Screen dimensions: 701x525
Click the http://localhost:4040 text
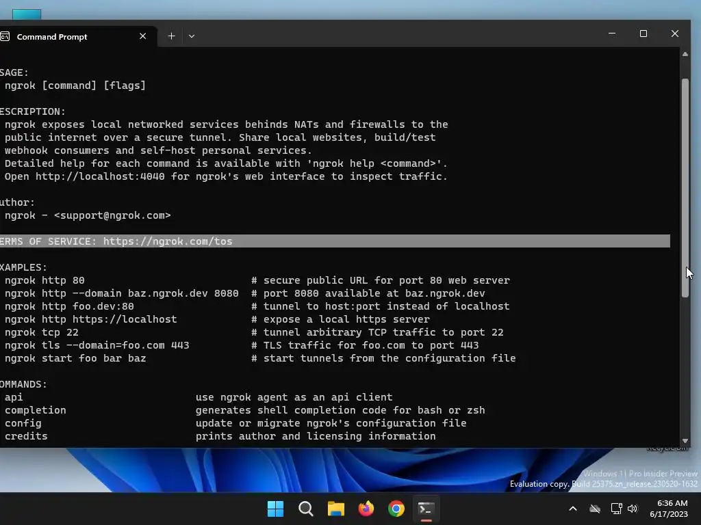pyautogui.click(x=100, y=176)
